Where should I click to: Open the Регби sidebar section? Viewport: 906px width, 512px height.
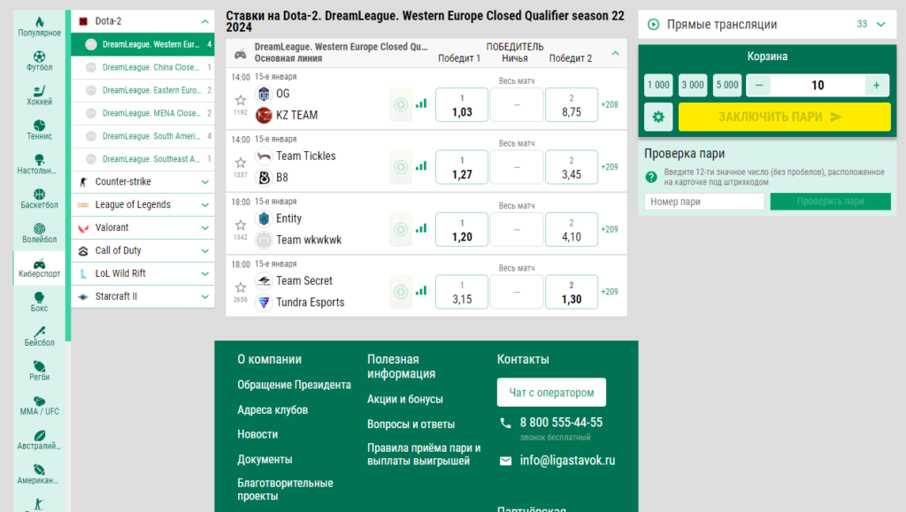pyautogui.click(x=39, y=371)
